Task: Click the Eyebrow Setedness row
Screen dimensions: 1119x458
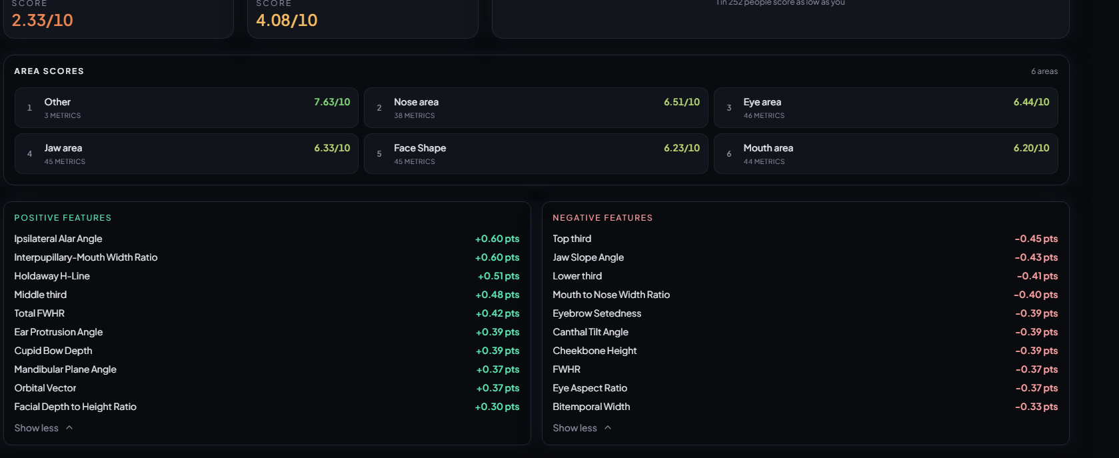Action: (805, 313)
